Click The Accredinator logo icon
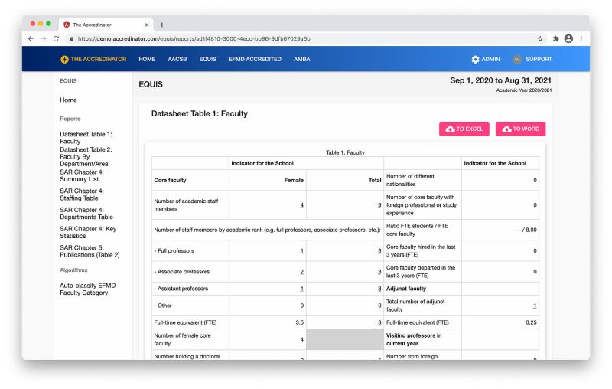Viewport: 612px width, 389px height. pos(64,60)
